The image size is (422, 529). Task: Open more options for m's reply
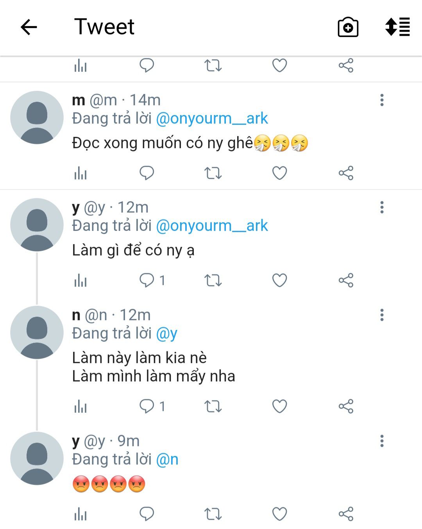(x=382, y=100)
